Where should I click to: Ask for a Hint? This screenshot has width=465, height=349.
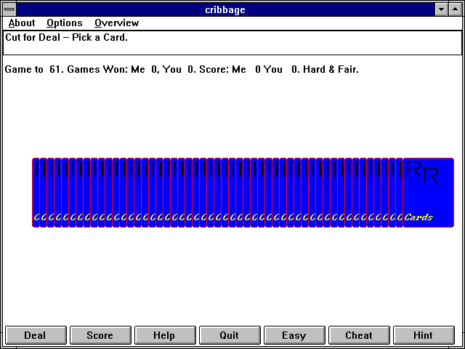(424, 335)
